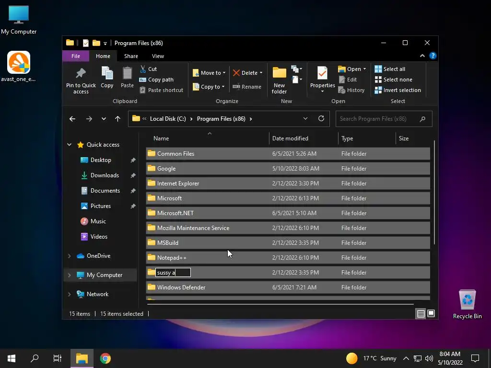Collapse the Quick access tree node
The height and width of the screenshot is (368, 491).
69,145
